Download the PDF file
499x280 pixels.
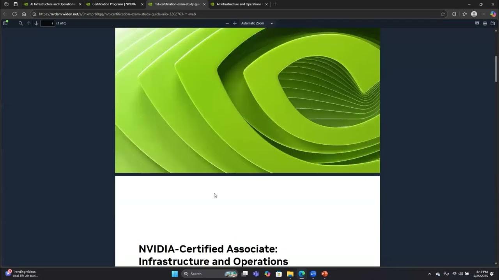coord(493,23)
